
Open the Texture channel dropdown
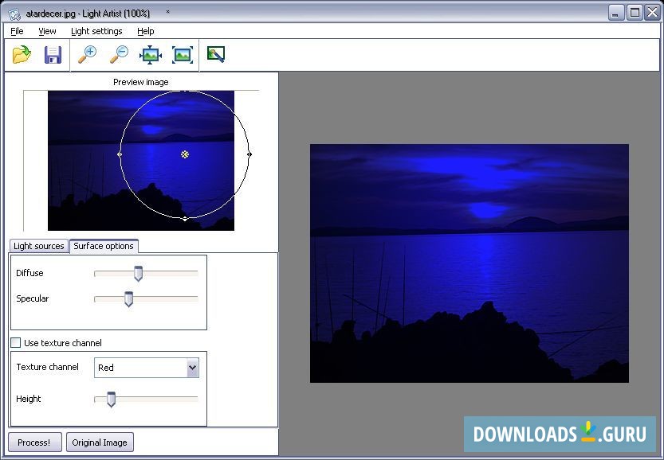pyautogui.click(x=191, y=368)
